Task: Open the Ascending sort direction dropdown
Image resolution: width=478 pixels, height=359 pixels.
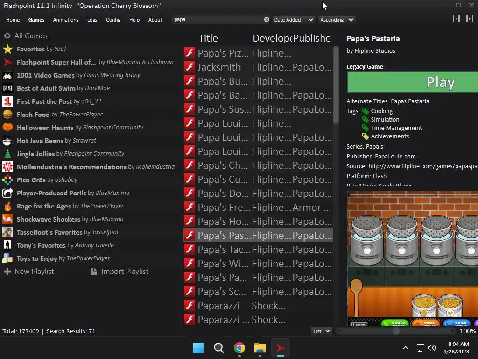Action: point(337,20)
